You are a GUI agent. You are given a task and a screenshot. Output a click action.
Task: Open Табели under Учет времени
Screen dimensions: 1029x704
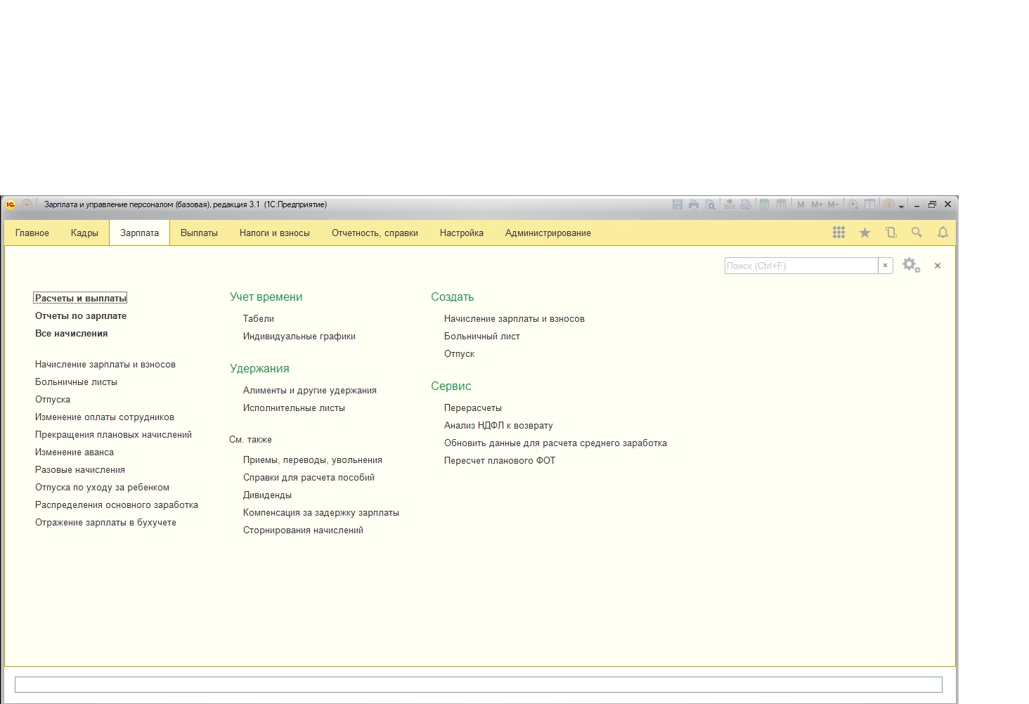pos(259,319)
